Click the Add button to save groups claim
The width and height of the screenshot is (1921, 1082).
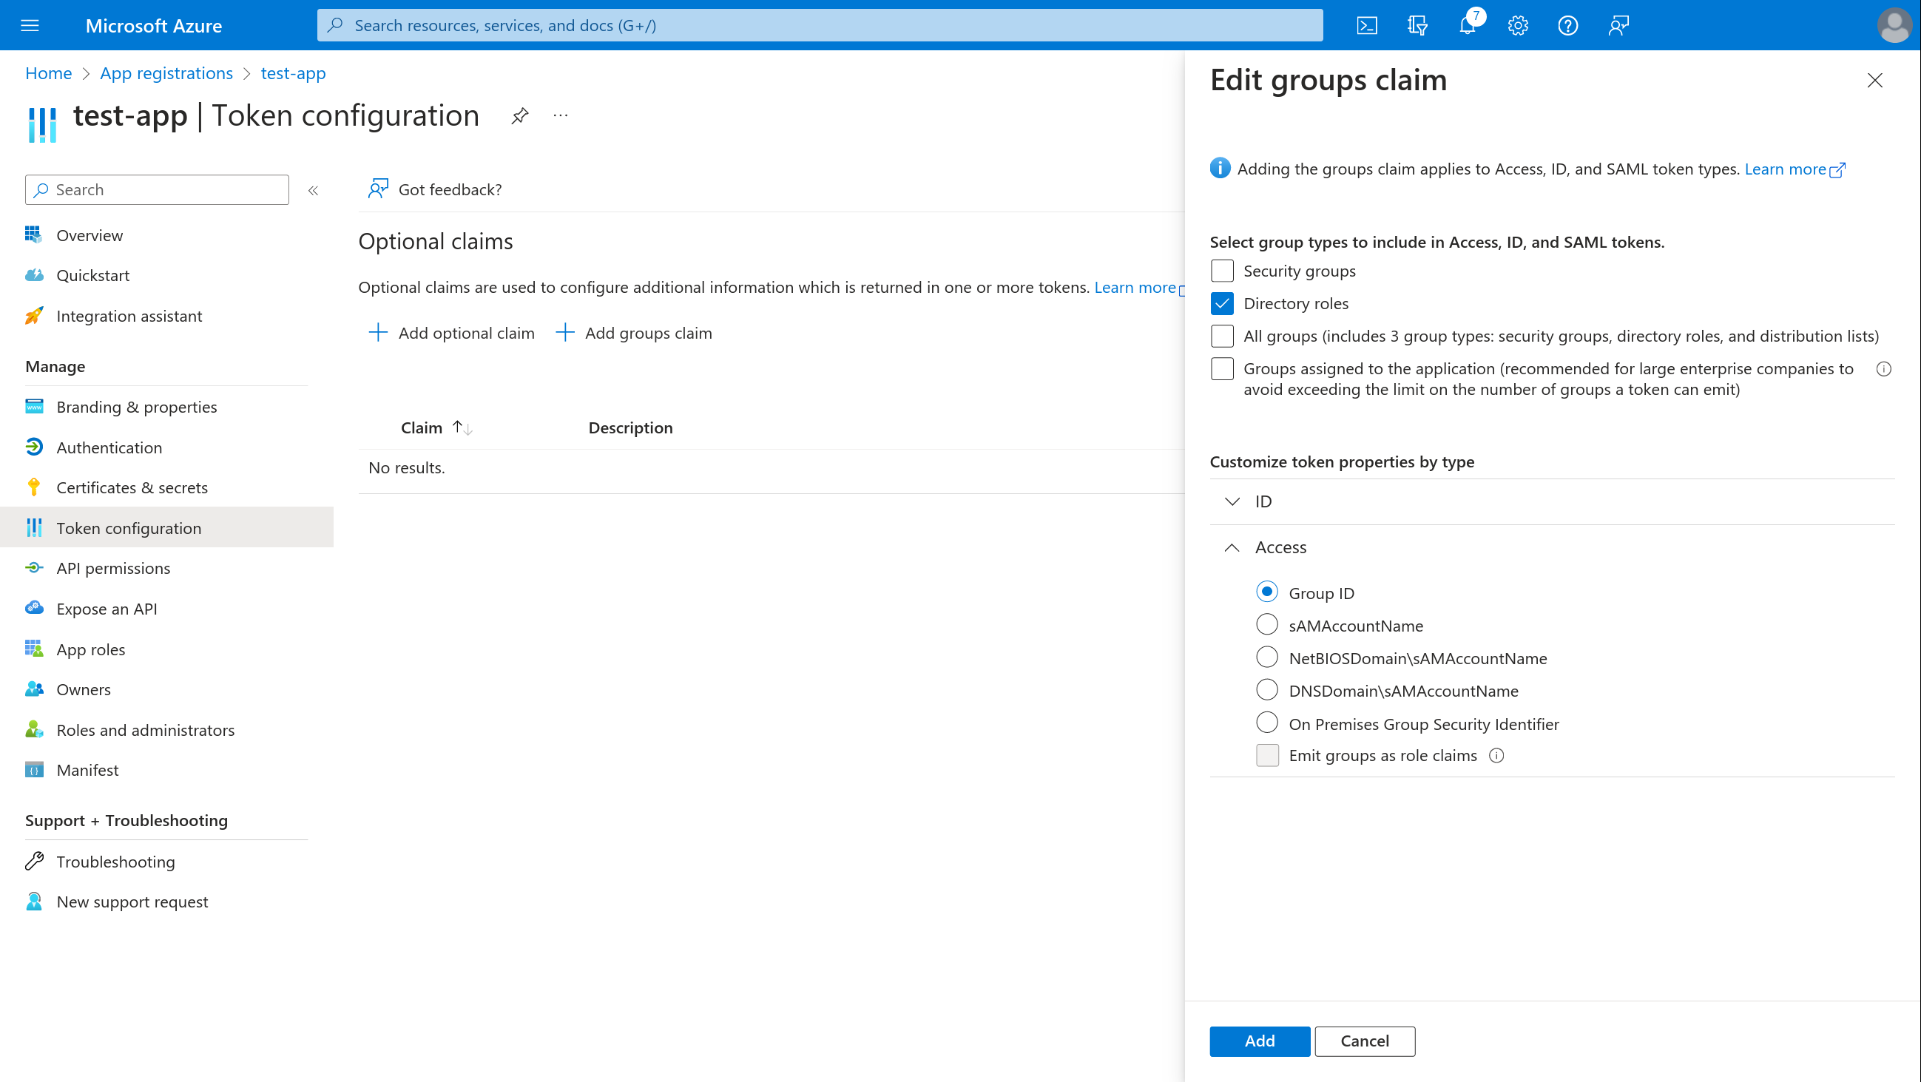[1259, 1041]
